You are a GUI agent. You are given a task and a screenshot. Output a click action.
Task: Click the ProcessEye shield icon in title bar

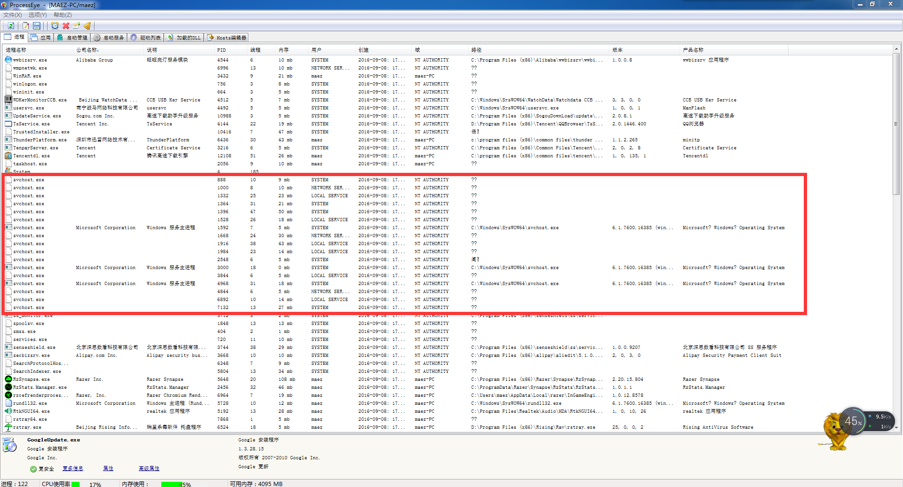[4, 5]
